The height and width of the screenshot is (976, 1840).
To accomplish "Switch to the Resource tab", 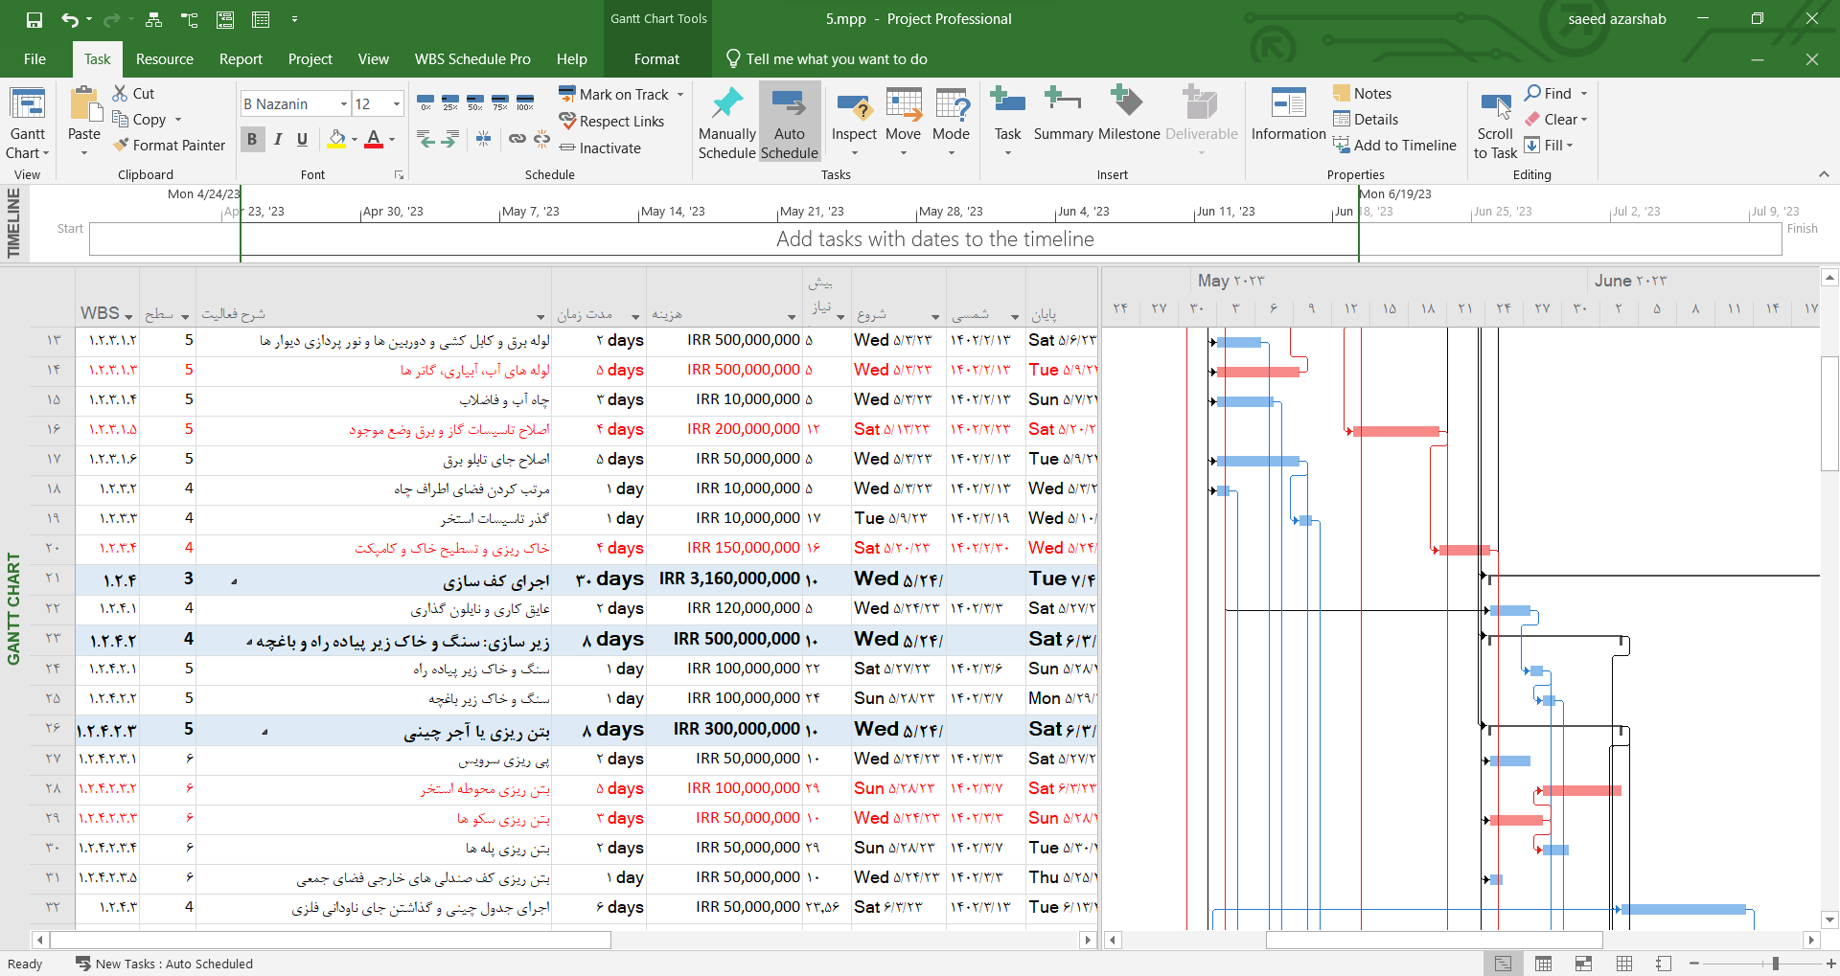I will pos(165,58).
